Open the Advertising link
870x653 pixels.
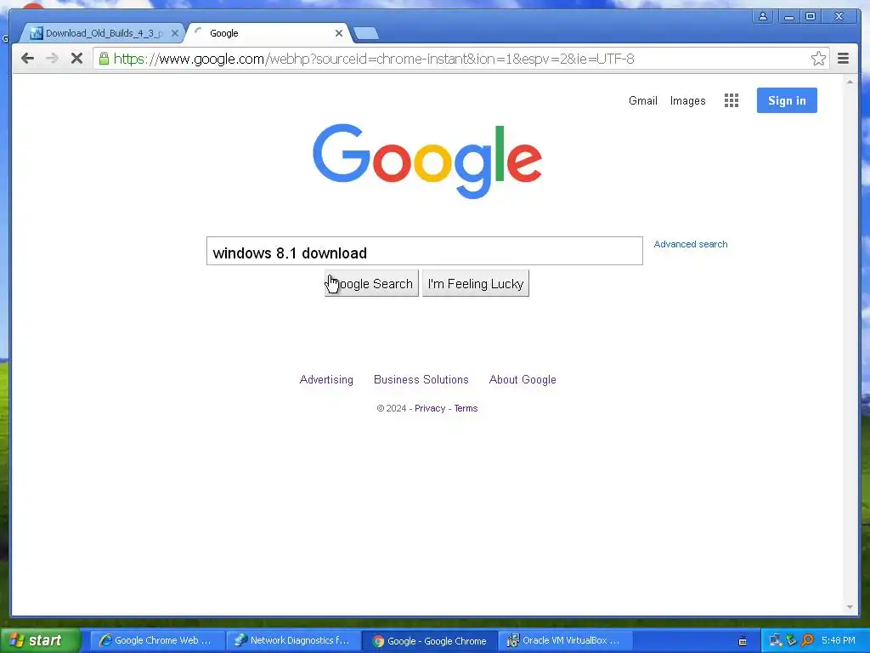coord(326,380)
